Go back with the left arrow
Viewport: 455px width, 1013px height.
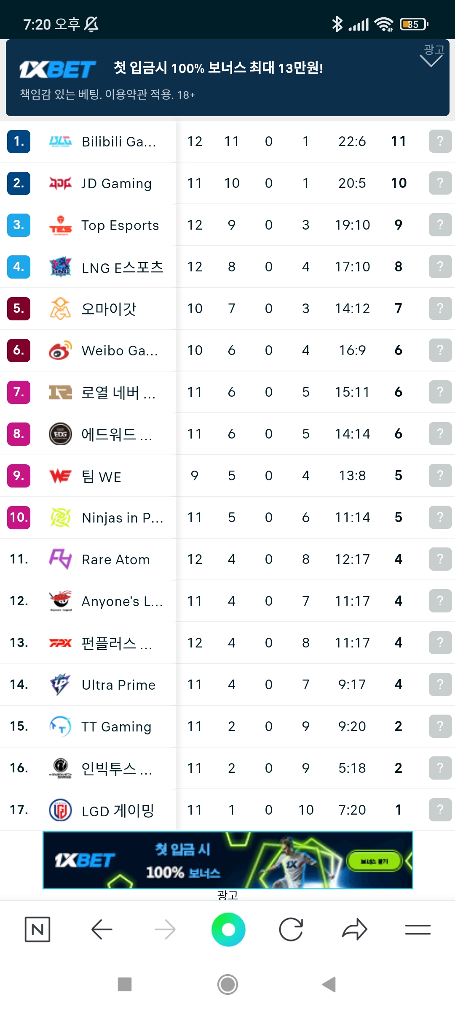pos(102,929)
